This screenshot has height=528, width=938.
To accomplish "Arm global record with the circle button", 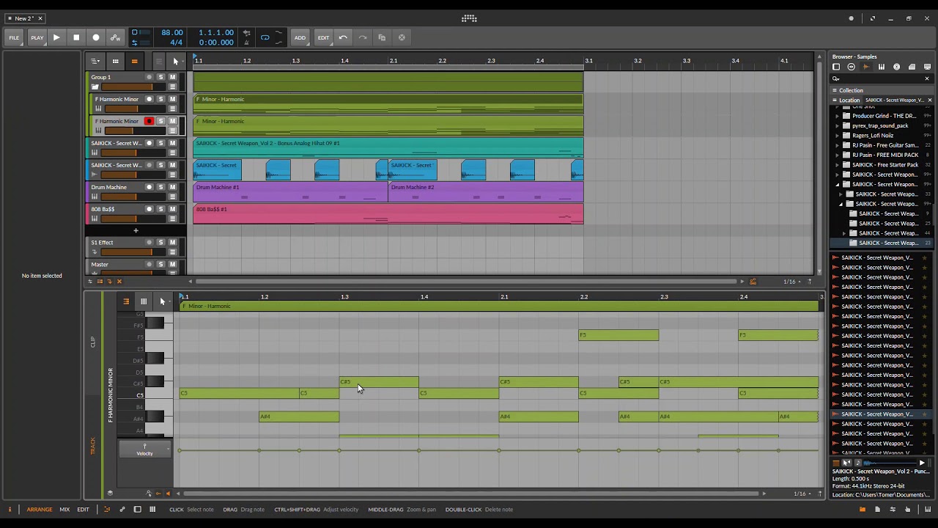I will point(96,37).
